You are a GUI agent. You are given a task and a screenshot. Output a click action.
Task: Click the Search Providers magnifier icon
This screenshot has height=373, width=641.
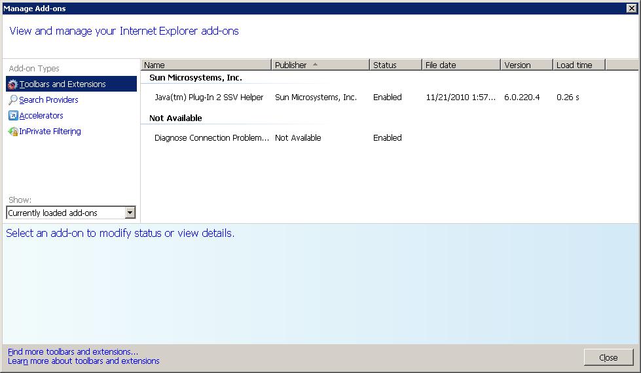click(13, 99)
